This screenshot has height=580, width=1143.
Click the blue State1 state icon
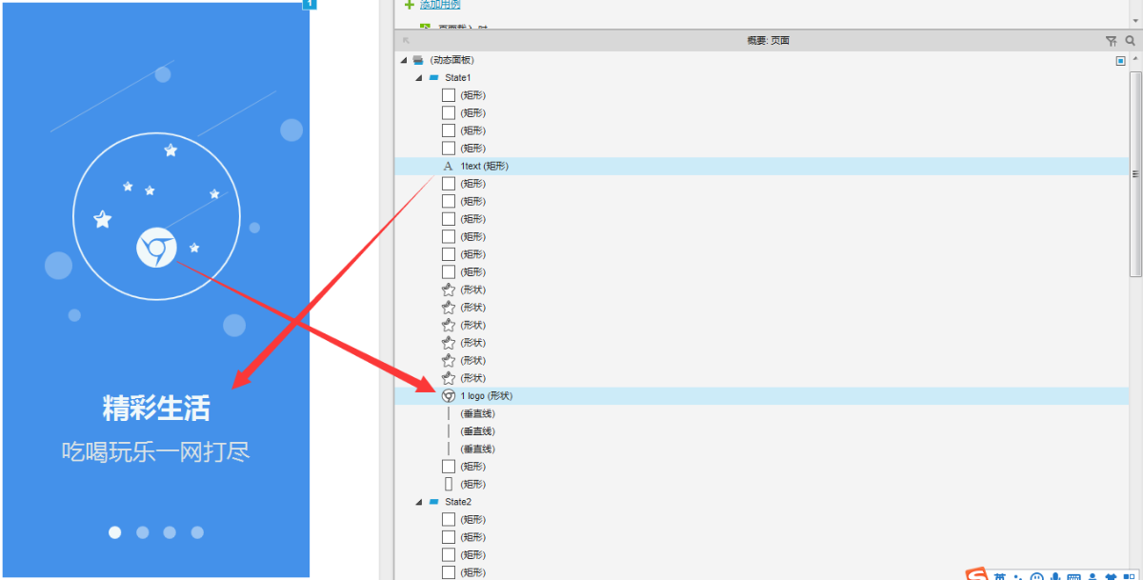click(x=433, y=77)
